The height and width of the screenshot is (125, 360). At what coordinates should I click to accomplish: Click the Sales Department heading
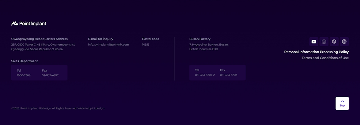(x=25, y=61)
